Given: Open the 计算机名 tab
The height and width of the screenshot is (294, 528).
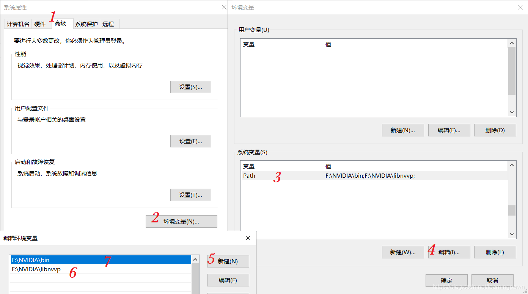Looking at the screenshot, I should coord(17,23).
